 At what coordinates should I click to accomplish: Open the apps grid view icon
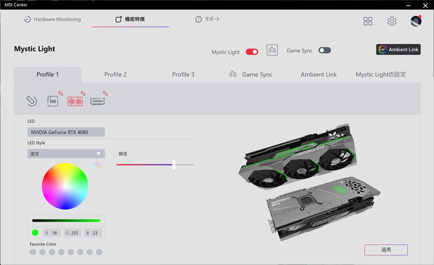click(368, 21)
